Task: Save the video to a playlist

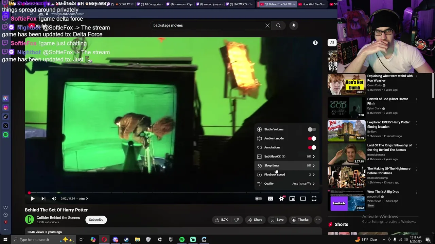Action: 277,220
